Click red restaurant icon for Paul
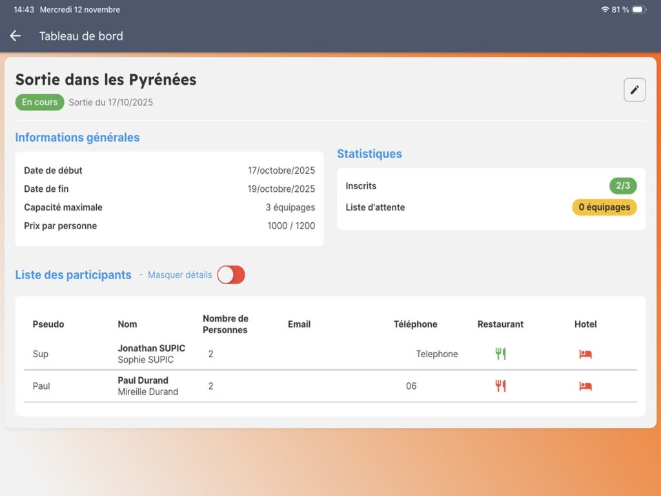 point(500,386)
